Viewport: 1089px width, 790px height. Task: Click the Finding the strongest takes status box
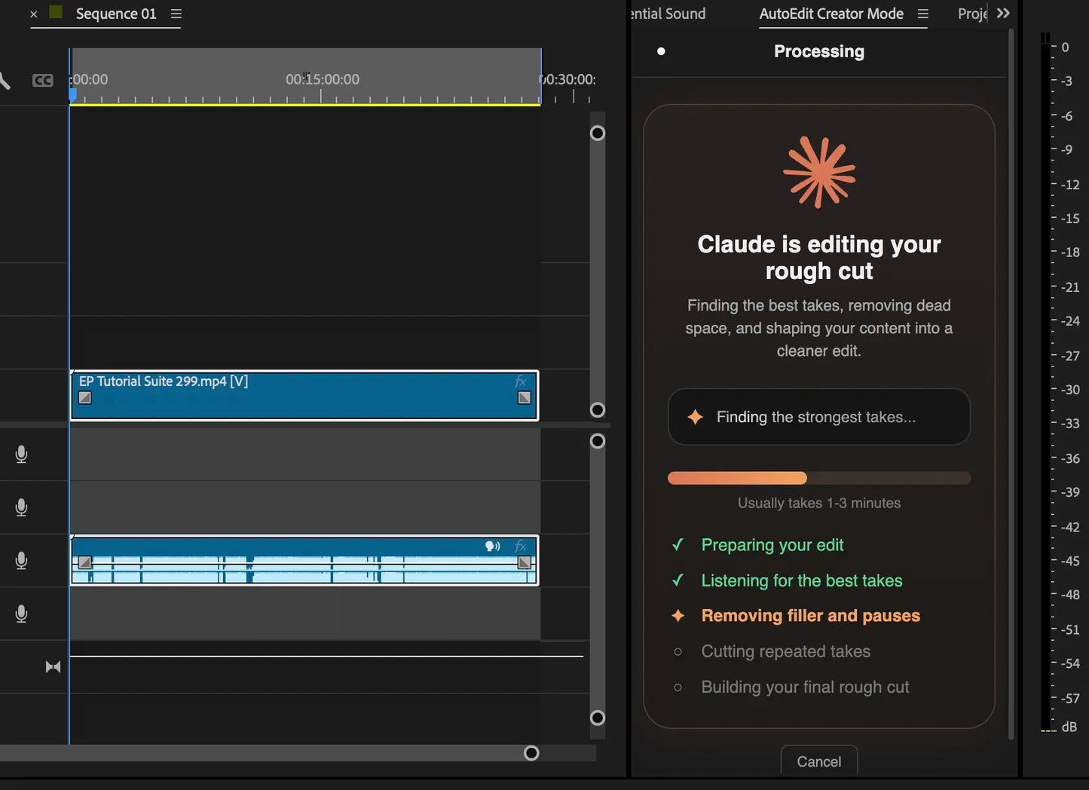pyautogui.click(x=819, y=417)
